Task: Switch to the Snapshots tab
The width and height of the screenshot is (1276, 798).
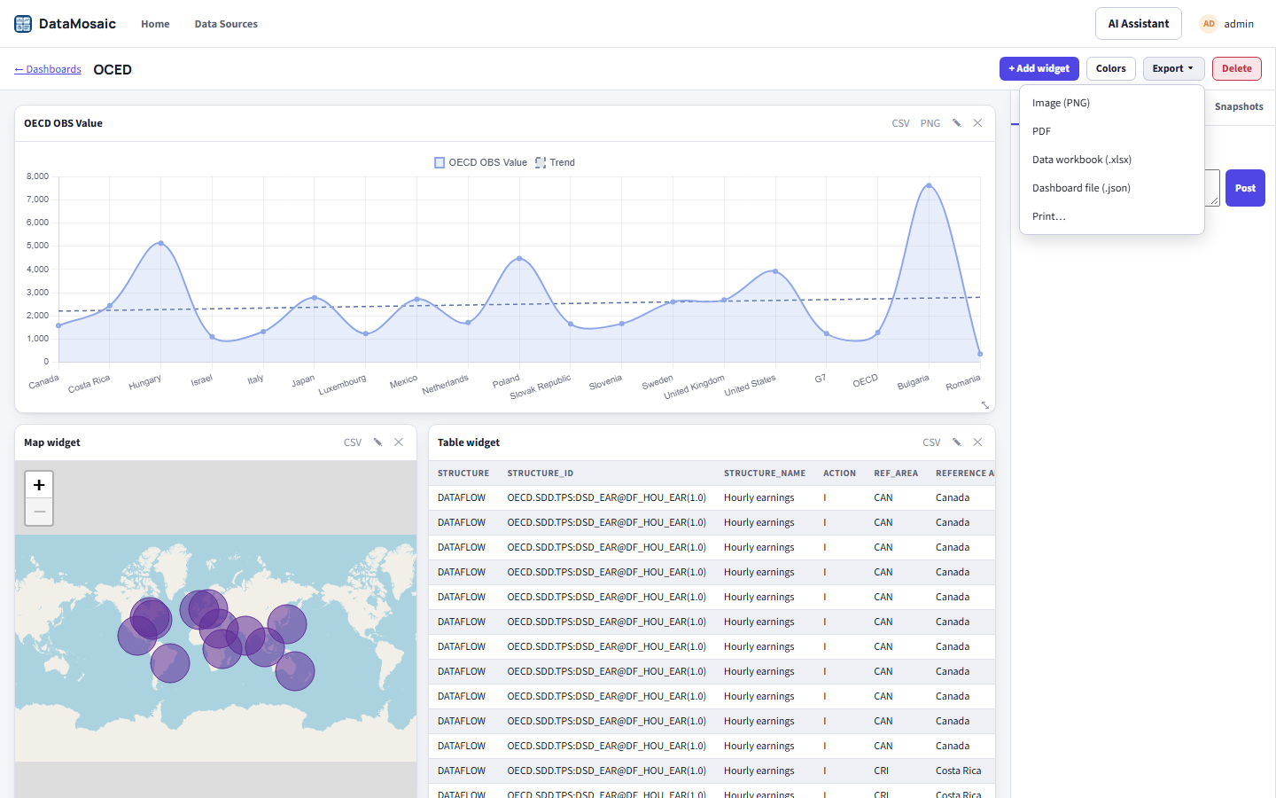Action: click(x=1239, y=106)
